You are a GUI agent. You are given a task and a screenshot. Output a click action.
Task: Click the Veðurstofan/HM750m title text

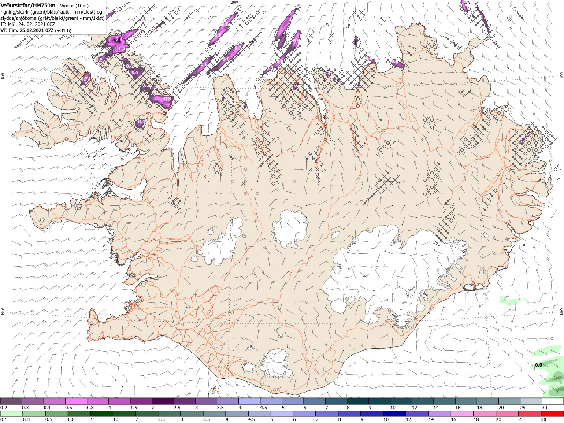(28, 5)
